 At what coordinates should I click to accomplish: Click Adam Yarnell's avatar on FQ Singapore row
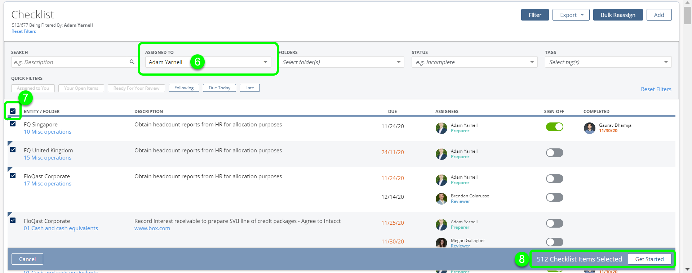(x=441, y=128)
